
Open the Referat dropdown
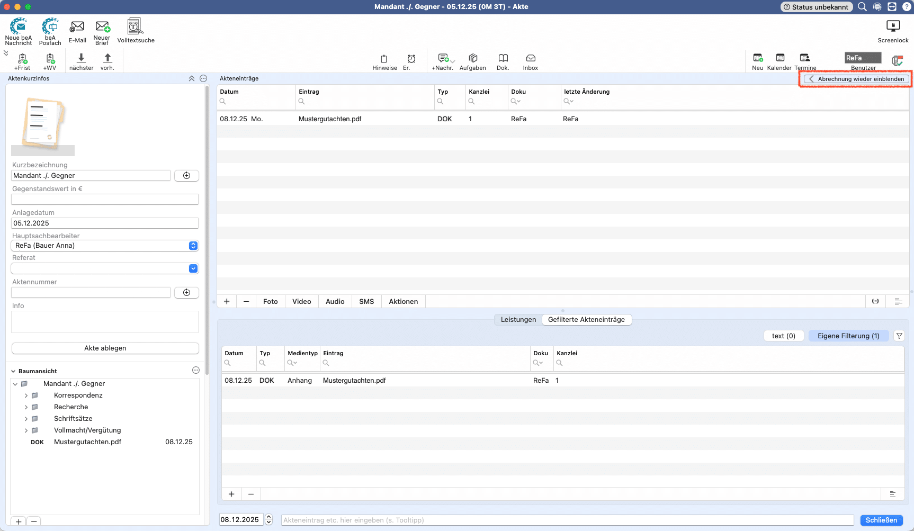(x=193, y=268)
